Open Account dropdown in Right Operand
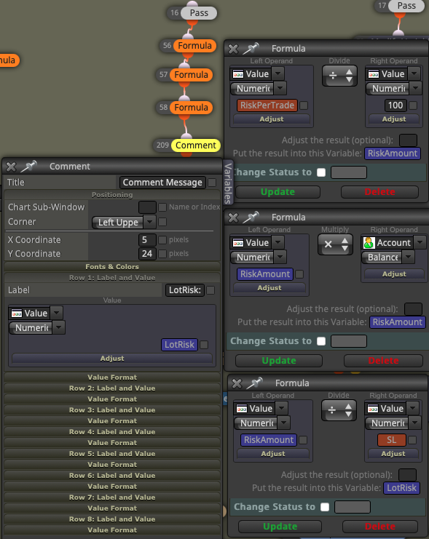 tap(420, 242)
